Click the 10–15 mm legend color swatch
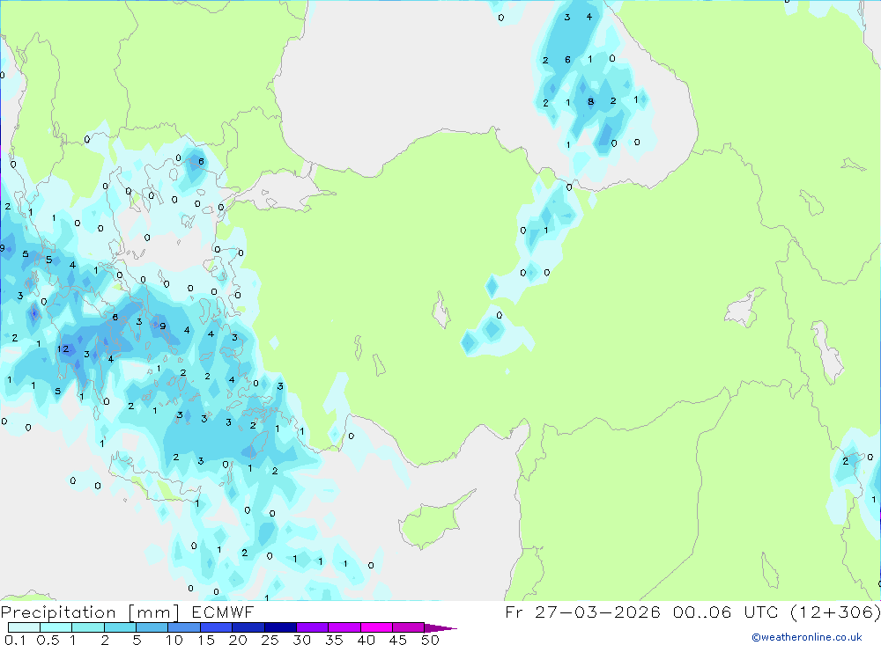 [x=184, y=627]
